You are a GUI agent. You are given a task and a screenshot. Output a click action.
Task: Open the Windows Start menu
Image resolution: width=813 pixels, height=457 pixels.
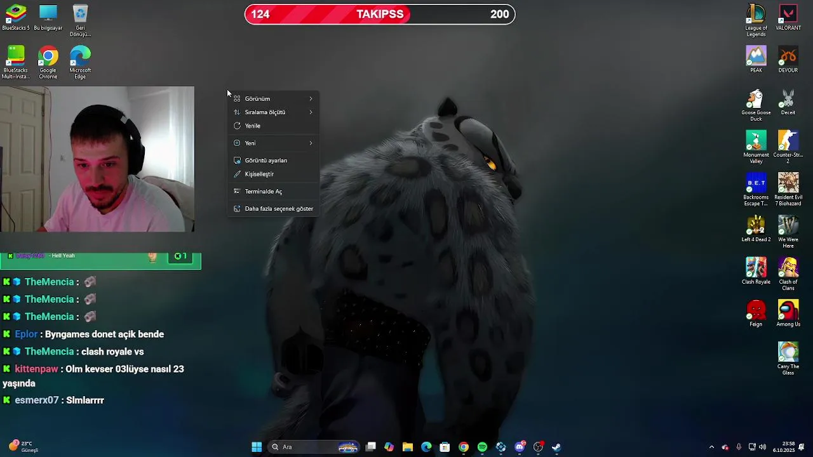257,447
